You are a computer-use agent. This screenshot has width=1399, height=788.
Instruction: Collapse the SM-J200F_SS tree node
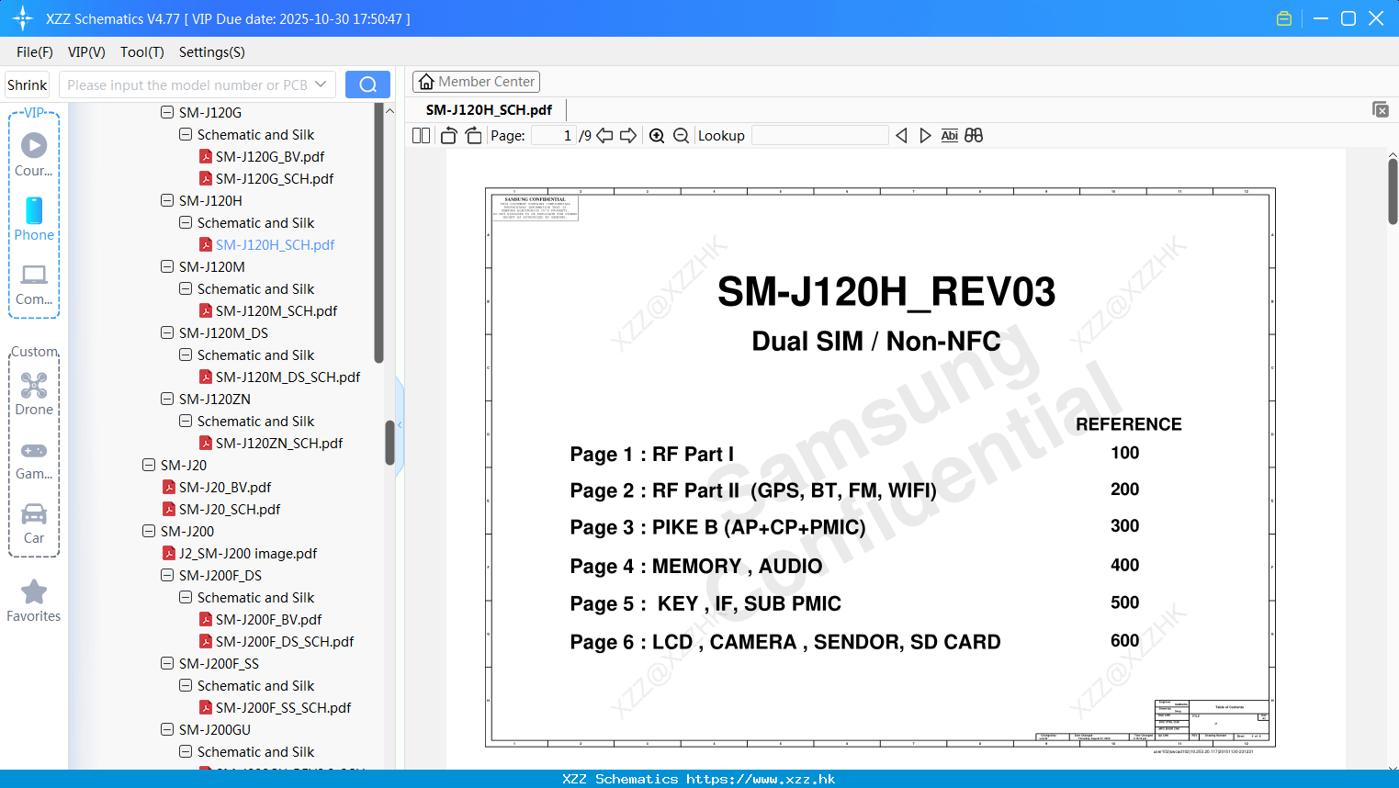(167, 663)
